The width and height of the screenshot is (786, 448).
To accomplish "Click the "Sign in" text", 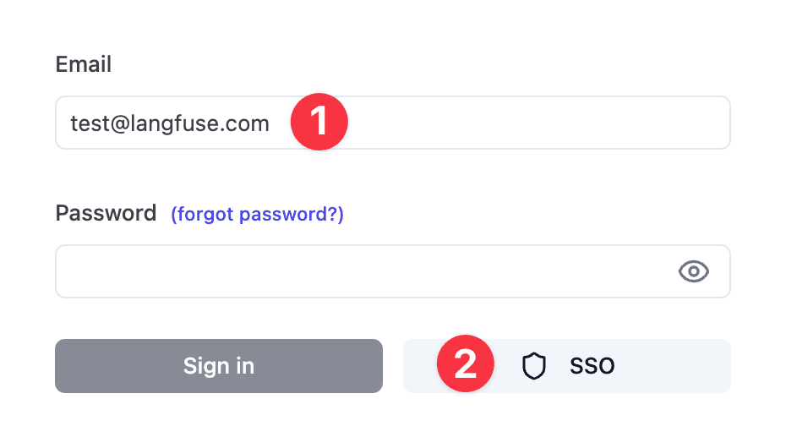I will 219,366.
